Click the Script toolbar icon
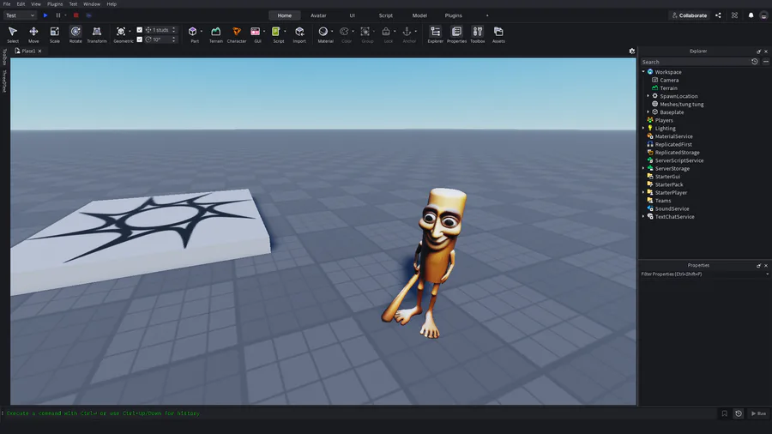 275,32
